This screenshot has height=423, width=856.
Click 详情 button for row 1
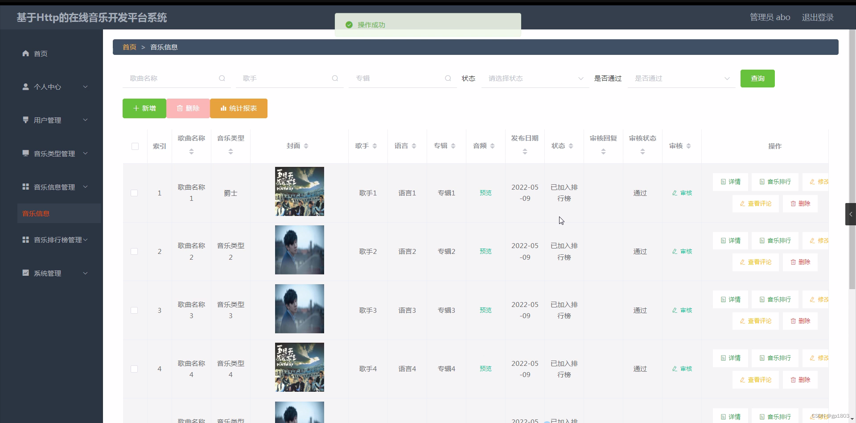click(x=730, y=182)
